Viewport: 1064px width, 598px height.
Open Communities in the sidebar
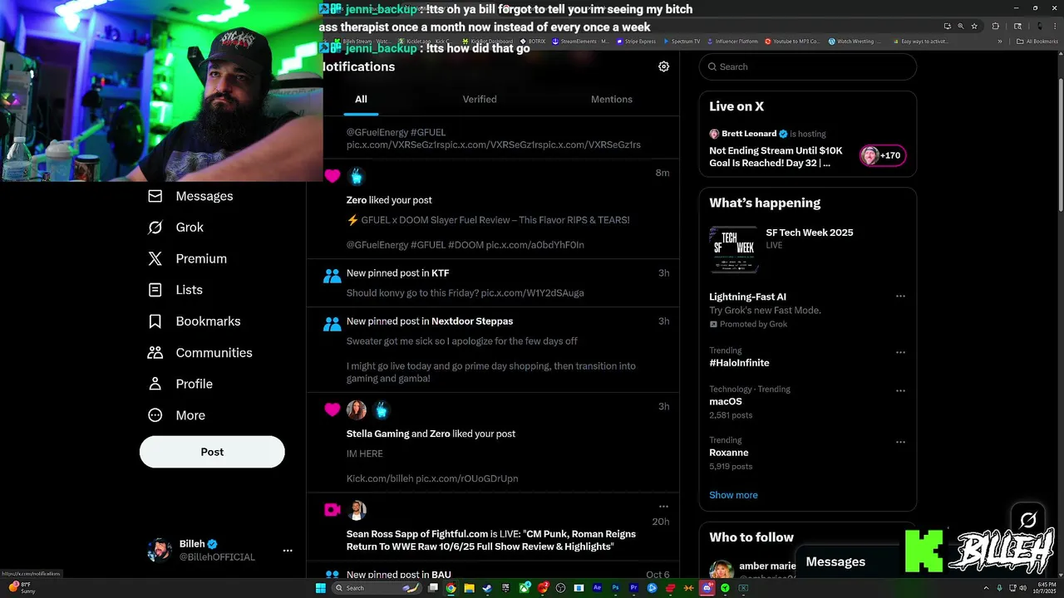199,352
